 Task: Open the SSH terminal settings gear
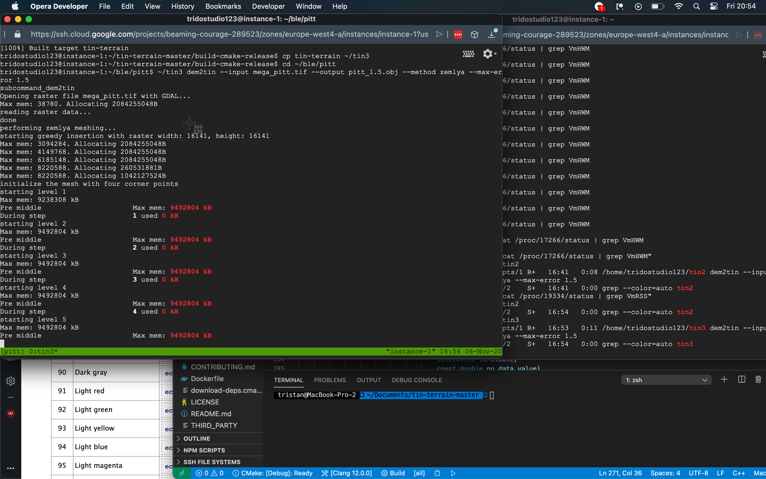(488, 54)
